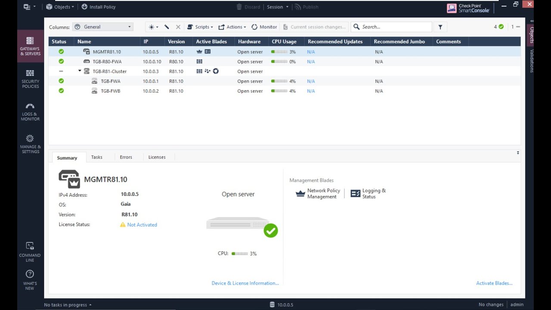Image resolution: width=551 pixels, height=310 pixels.
Task: Click the Publish button
Action: pos(306,7)
